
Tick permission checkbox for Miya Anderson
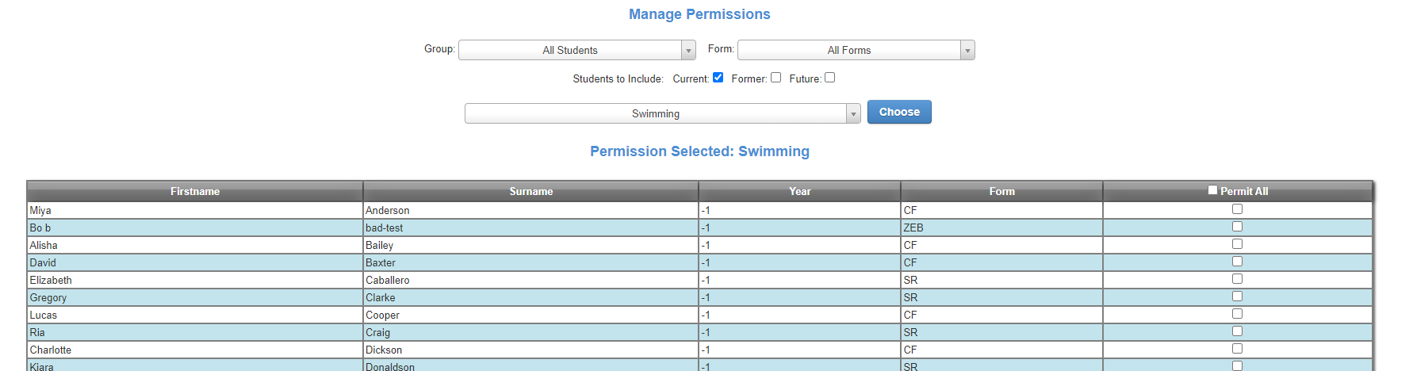pos(1237,209)
